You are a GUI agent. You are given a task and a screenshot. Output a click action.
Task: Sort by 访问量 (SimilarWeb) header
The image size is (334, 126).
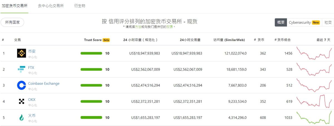click(x=229, y=40)
